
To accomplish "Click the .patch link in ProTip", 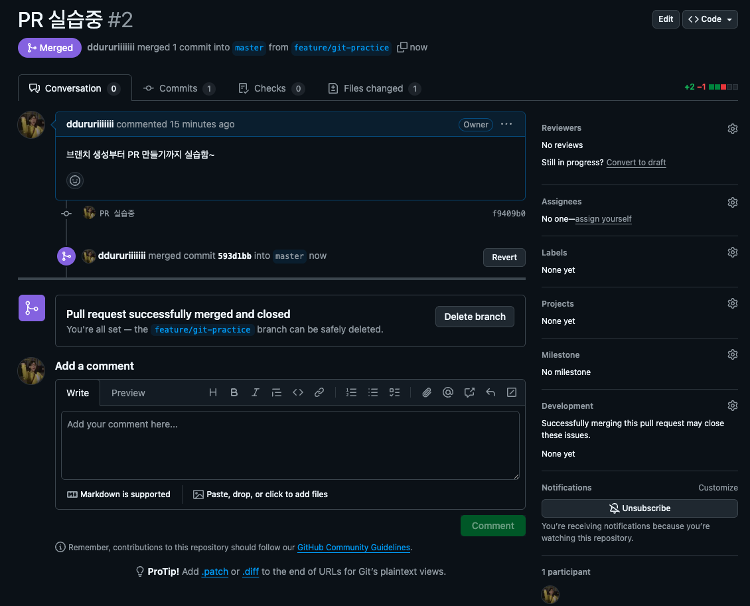I will 215,571.
